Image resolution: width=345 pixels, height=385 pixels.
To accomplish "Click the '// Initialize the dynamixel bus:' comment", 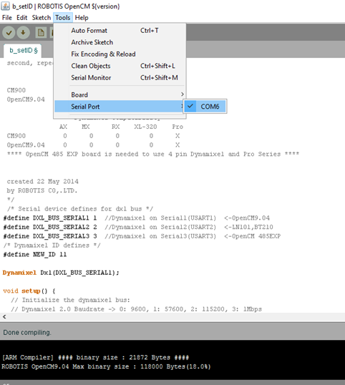I will (x=70, y=300).
